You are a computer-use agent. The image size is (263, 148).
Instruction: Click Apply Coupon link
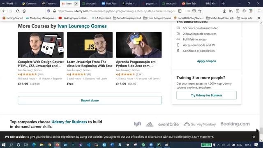(206, 61)
